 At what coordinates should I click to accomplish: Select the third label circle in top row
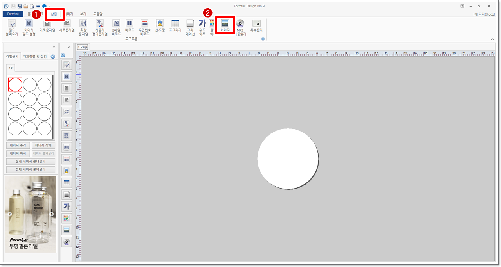pos(44,84)
